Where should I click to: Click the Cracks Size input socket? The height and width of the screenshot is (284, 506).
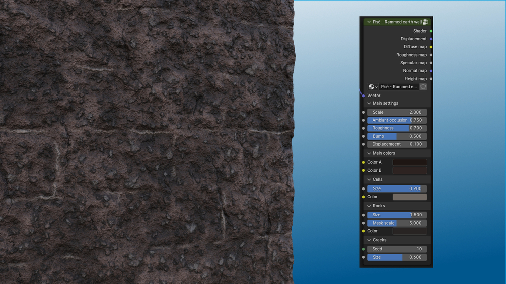(363, 257)
